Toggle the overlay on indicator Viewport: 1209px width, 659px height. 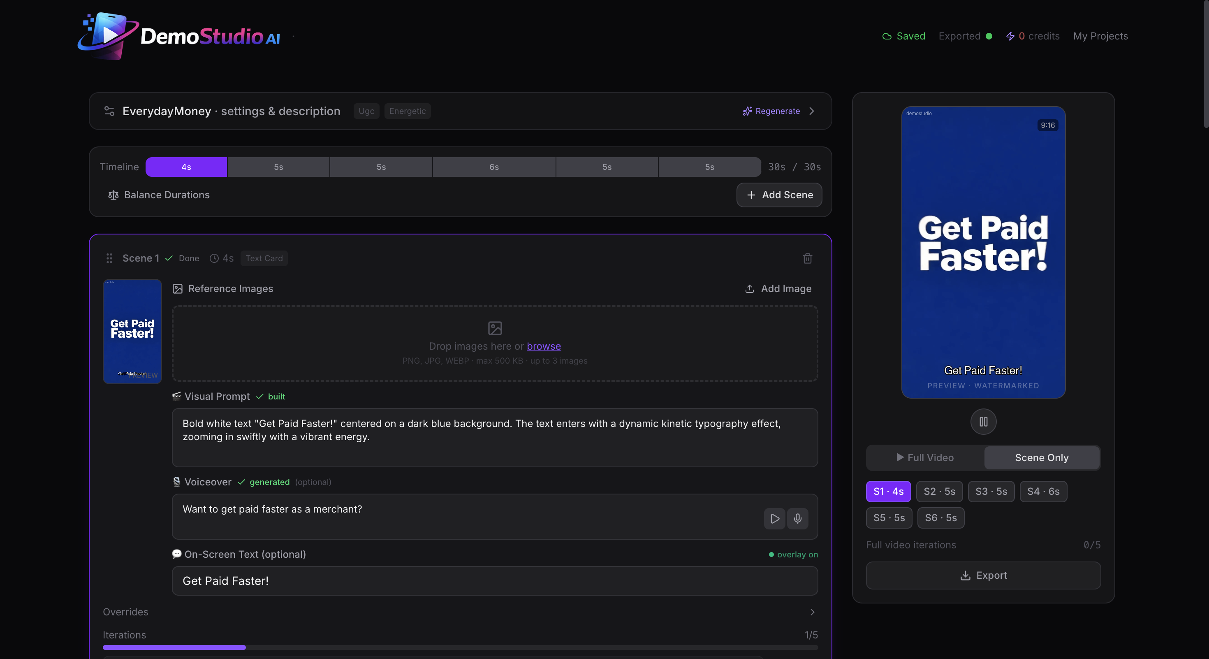(793, 555)
